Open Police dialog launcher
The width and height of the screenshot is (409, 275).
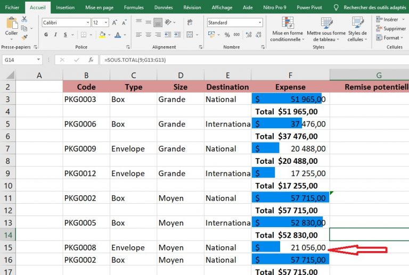(128, 47)
